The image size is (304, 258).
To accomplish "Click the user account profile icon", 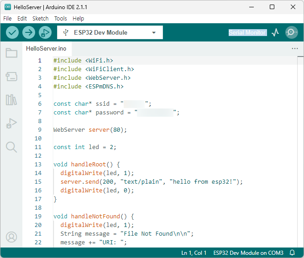I will tap(11, 237).
